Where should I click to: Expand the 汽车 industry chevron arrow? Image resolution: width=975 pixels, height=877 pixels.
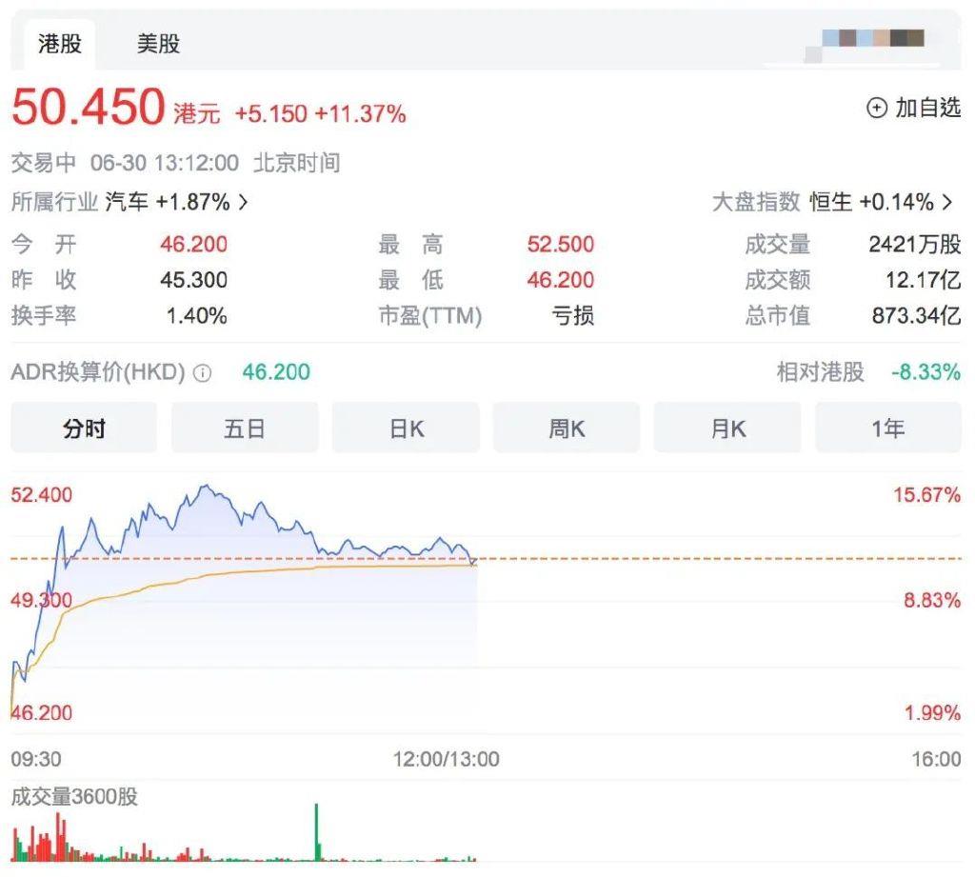coord(243,202)
